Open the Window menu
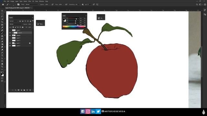207x116 pixels. [42, 1]
